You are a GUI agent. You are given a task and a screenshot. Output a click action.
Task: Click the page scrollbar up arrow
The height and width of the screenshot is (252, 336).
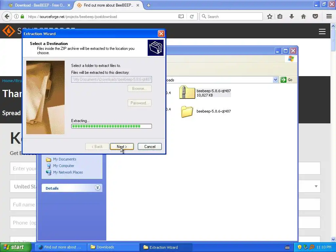[x=333, y=26]
